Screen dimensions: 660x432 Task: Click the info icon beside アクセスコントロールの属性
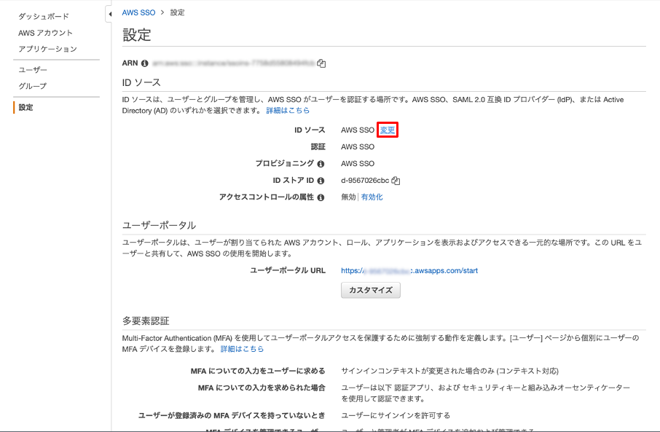pos(321,197)
